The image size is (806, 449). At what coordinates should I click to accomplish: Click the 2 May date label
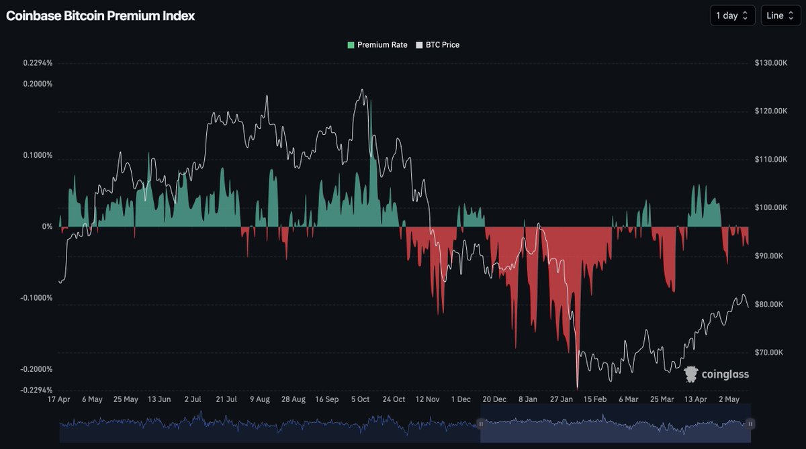(x=729, y=399)
